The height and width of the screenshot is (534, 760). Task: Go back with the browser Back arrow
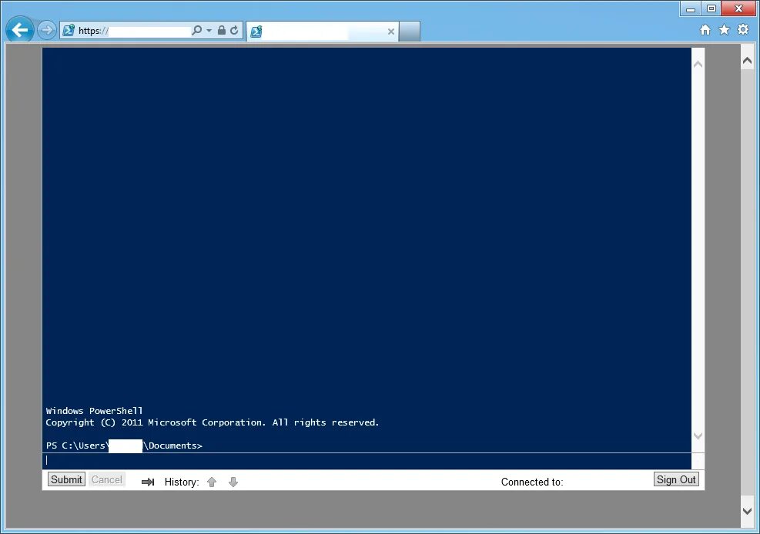[20, 30]
